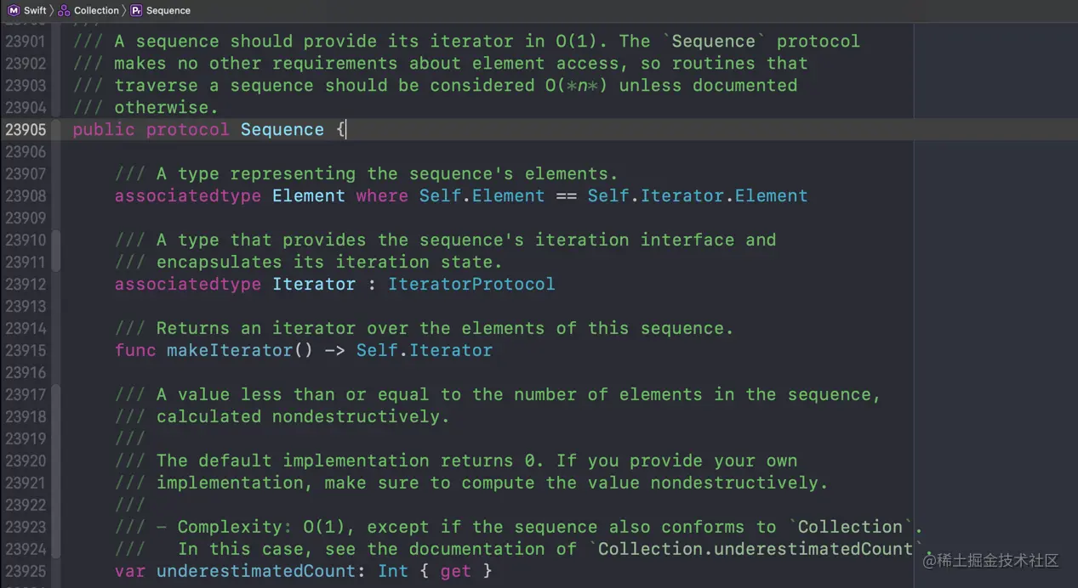The height and width of the screenshot is (588, 1078).
Task: Click line number 23912 in the gutter
Action: coord(26,284)
